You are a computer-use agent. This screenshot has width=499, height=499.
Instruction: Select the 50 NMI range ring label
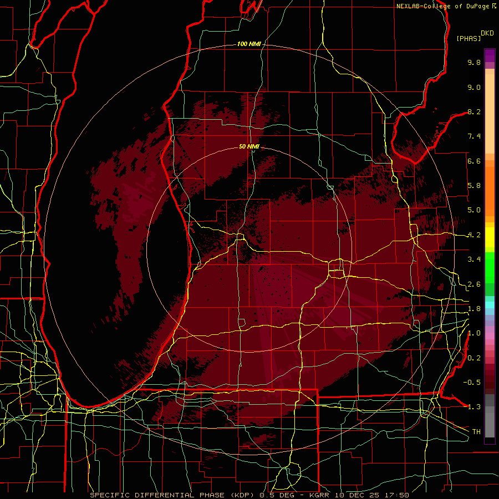249,146
